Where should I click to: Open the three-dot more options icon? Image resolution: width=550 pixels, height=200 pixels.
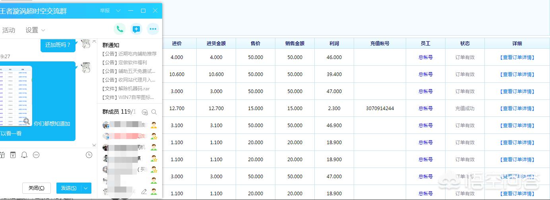point(153,29)
